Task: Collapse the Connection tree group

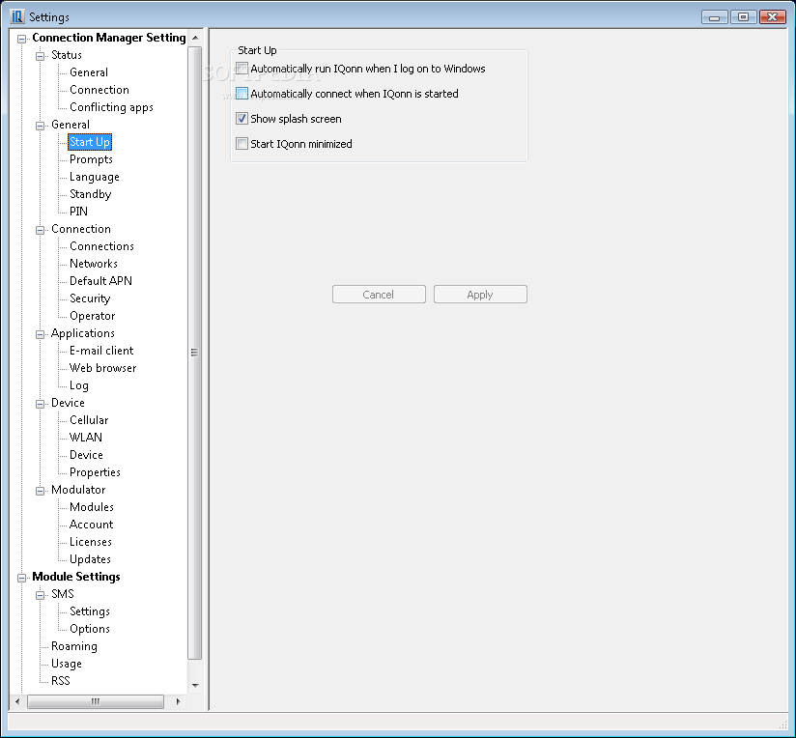Action: (x=41, y=230)
